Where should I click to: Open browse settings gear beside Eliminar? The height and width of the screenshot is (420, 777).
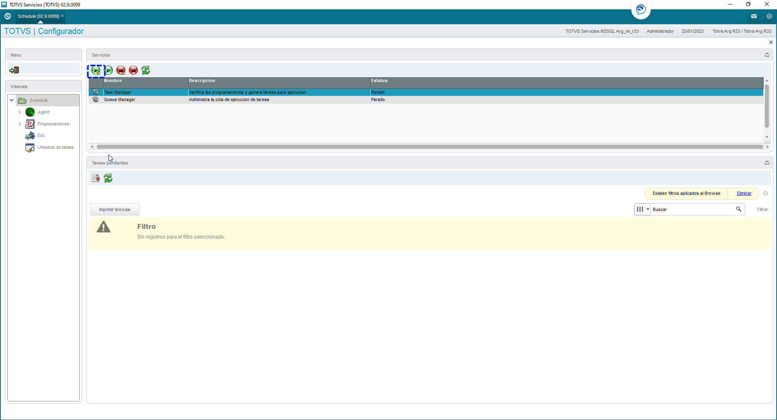(x=766, y=193)
